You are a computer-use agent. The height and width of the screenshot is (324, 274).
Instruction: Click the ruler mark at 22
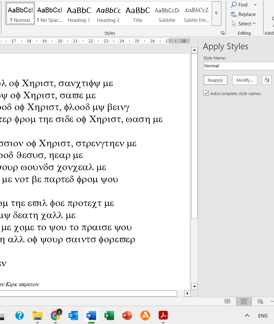91,41
